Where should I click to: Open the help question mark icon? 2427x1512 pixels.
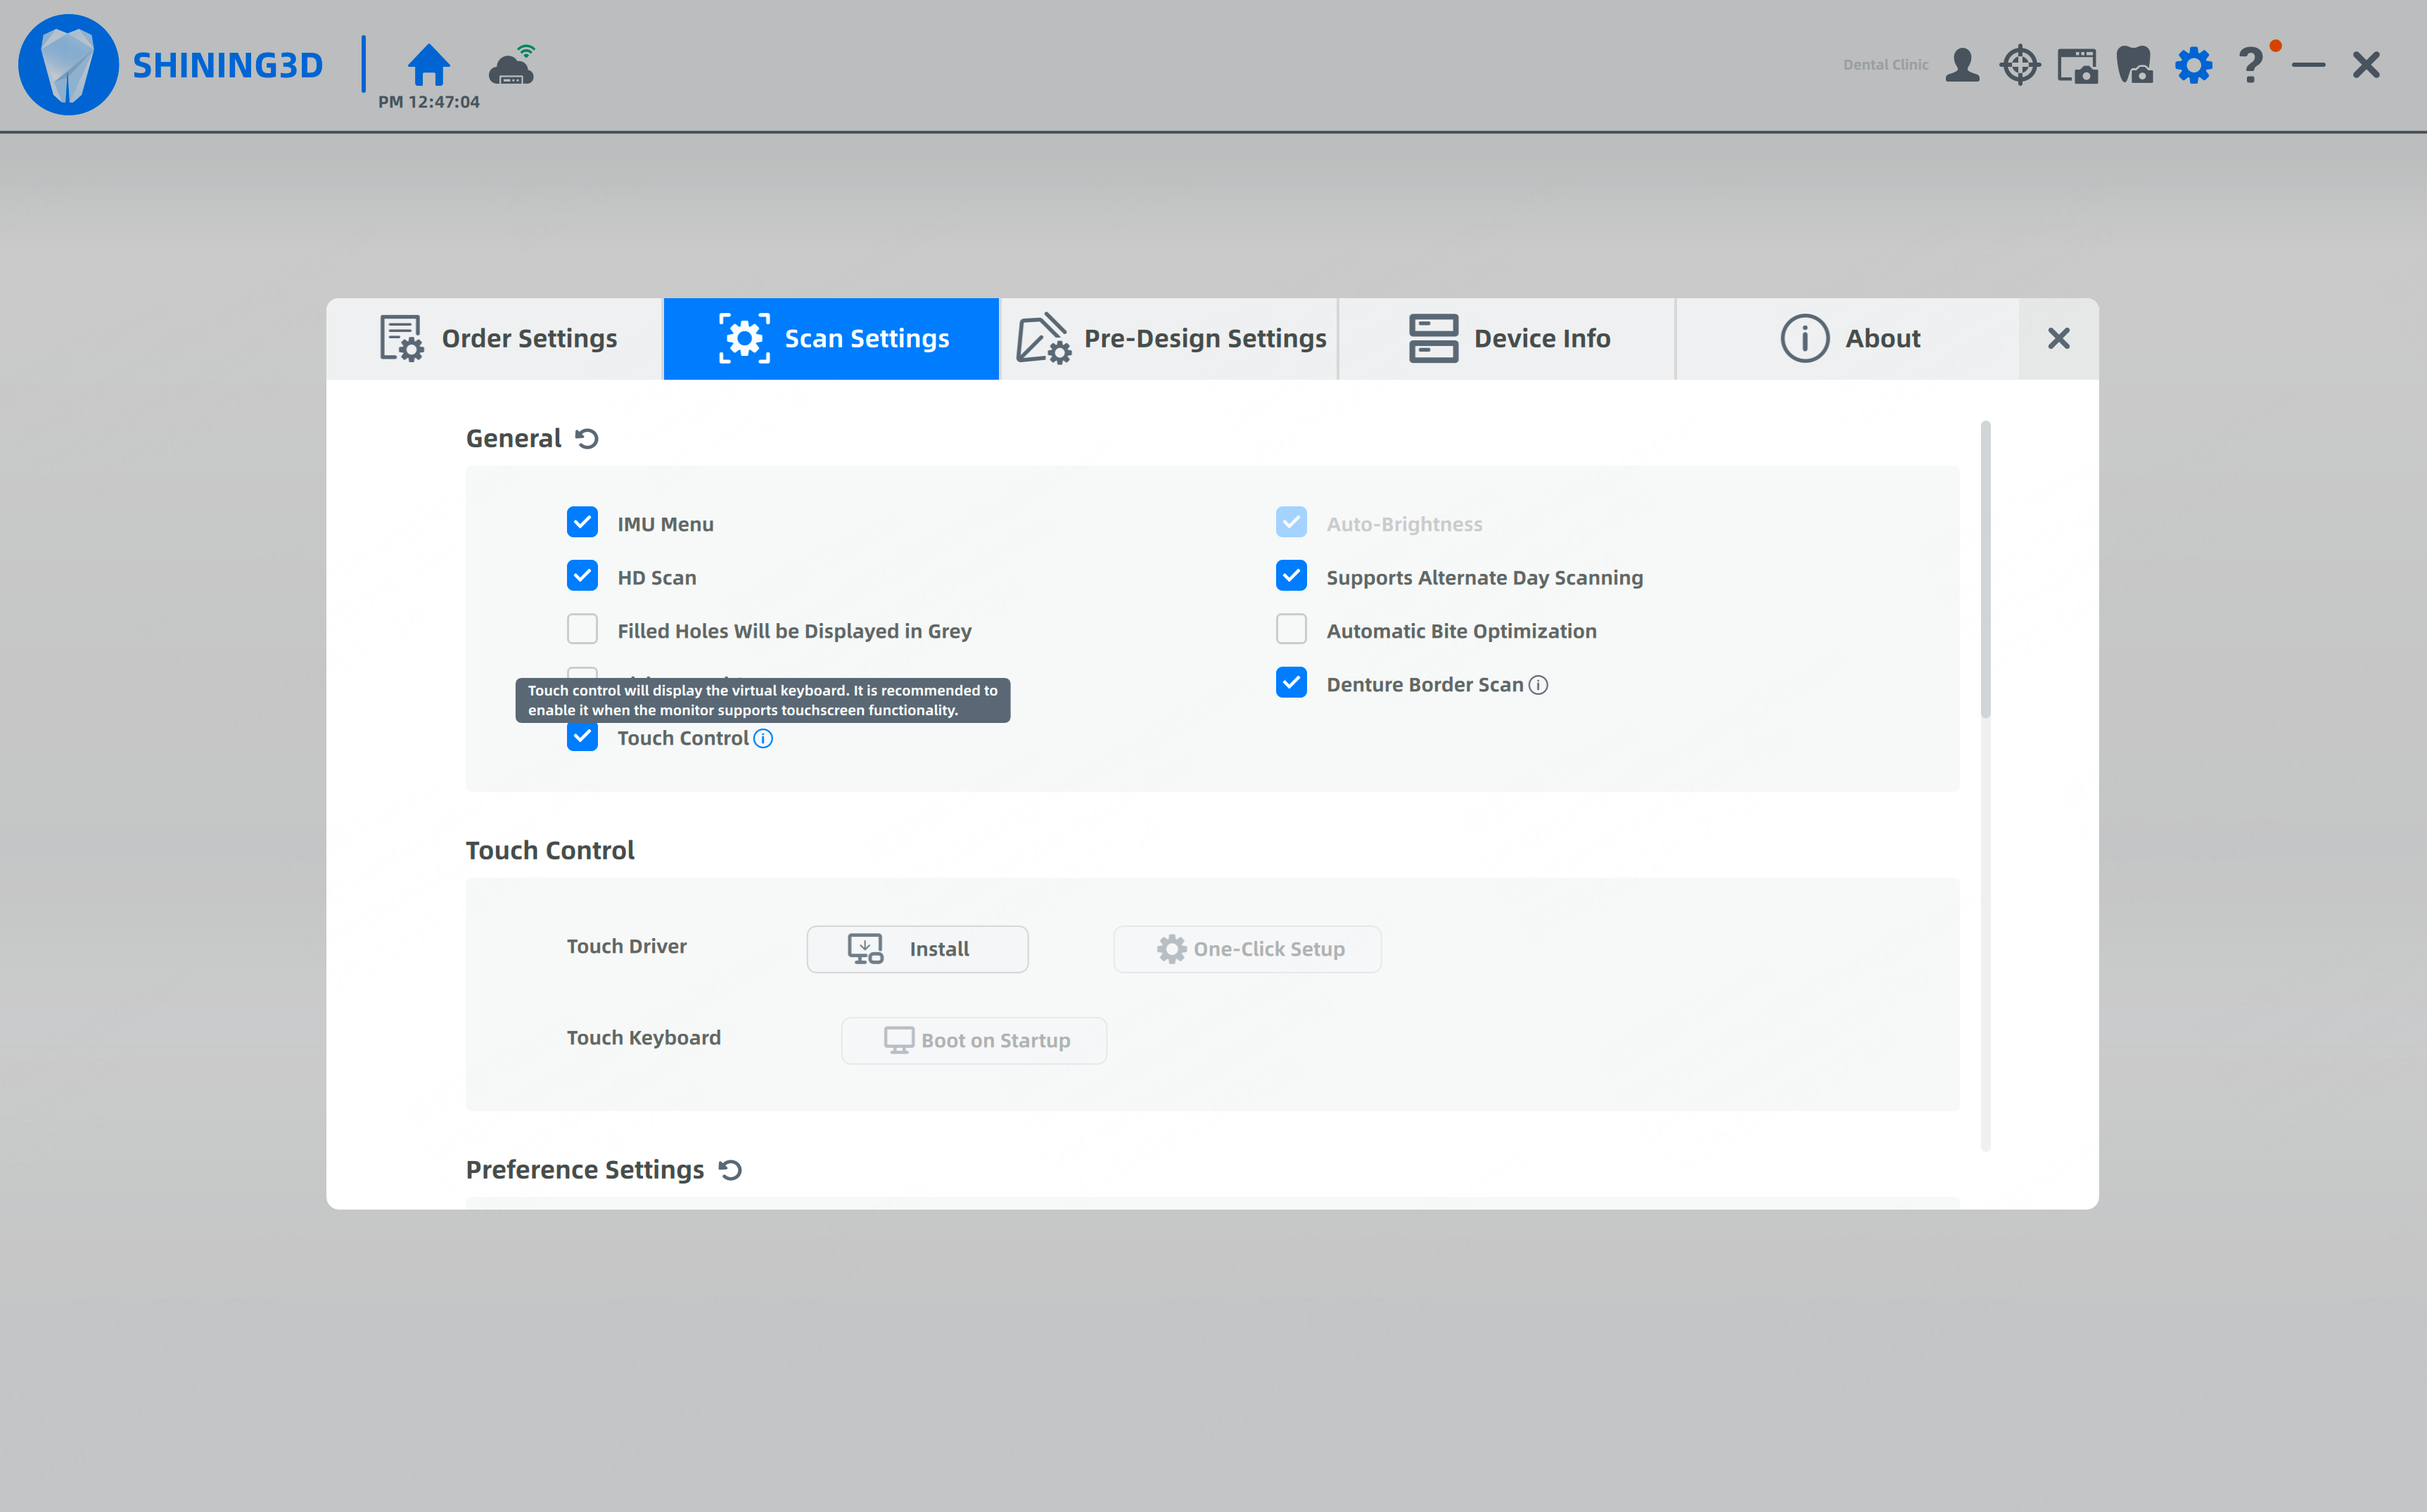[2251, 66]
